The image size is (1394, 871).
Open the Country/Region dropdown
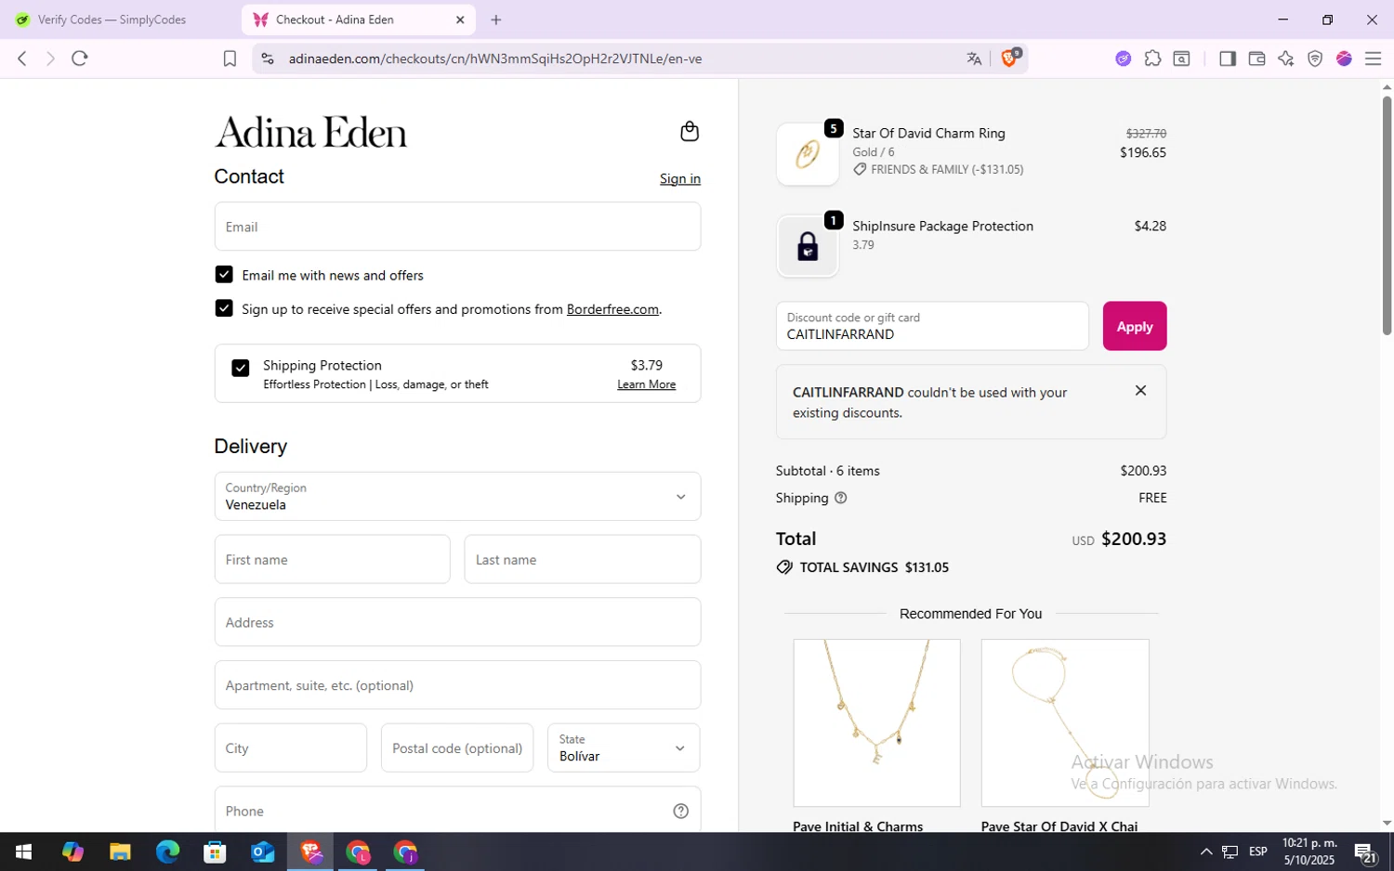457,496
